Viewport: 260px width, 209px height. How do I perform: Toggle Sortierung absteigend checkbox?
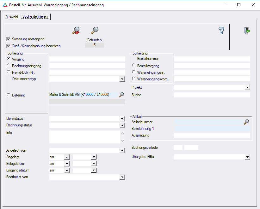coord(8,39)
